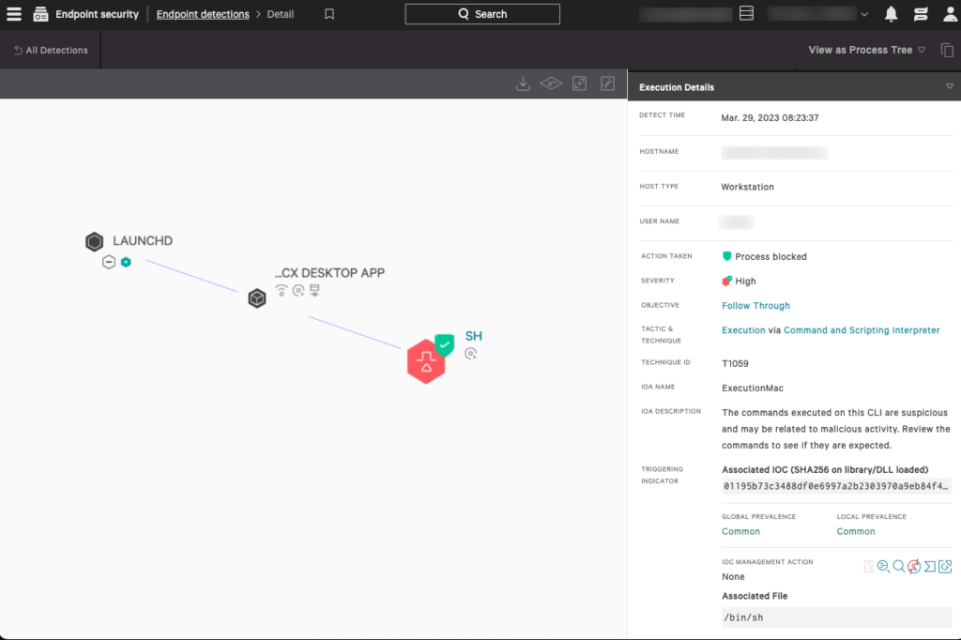
Task: Open the external hash lookup icon
Action: pyautogui.click(x=945, y=566)
